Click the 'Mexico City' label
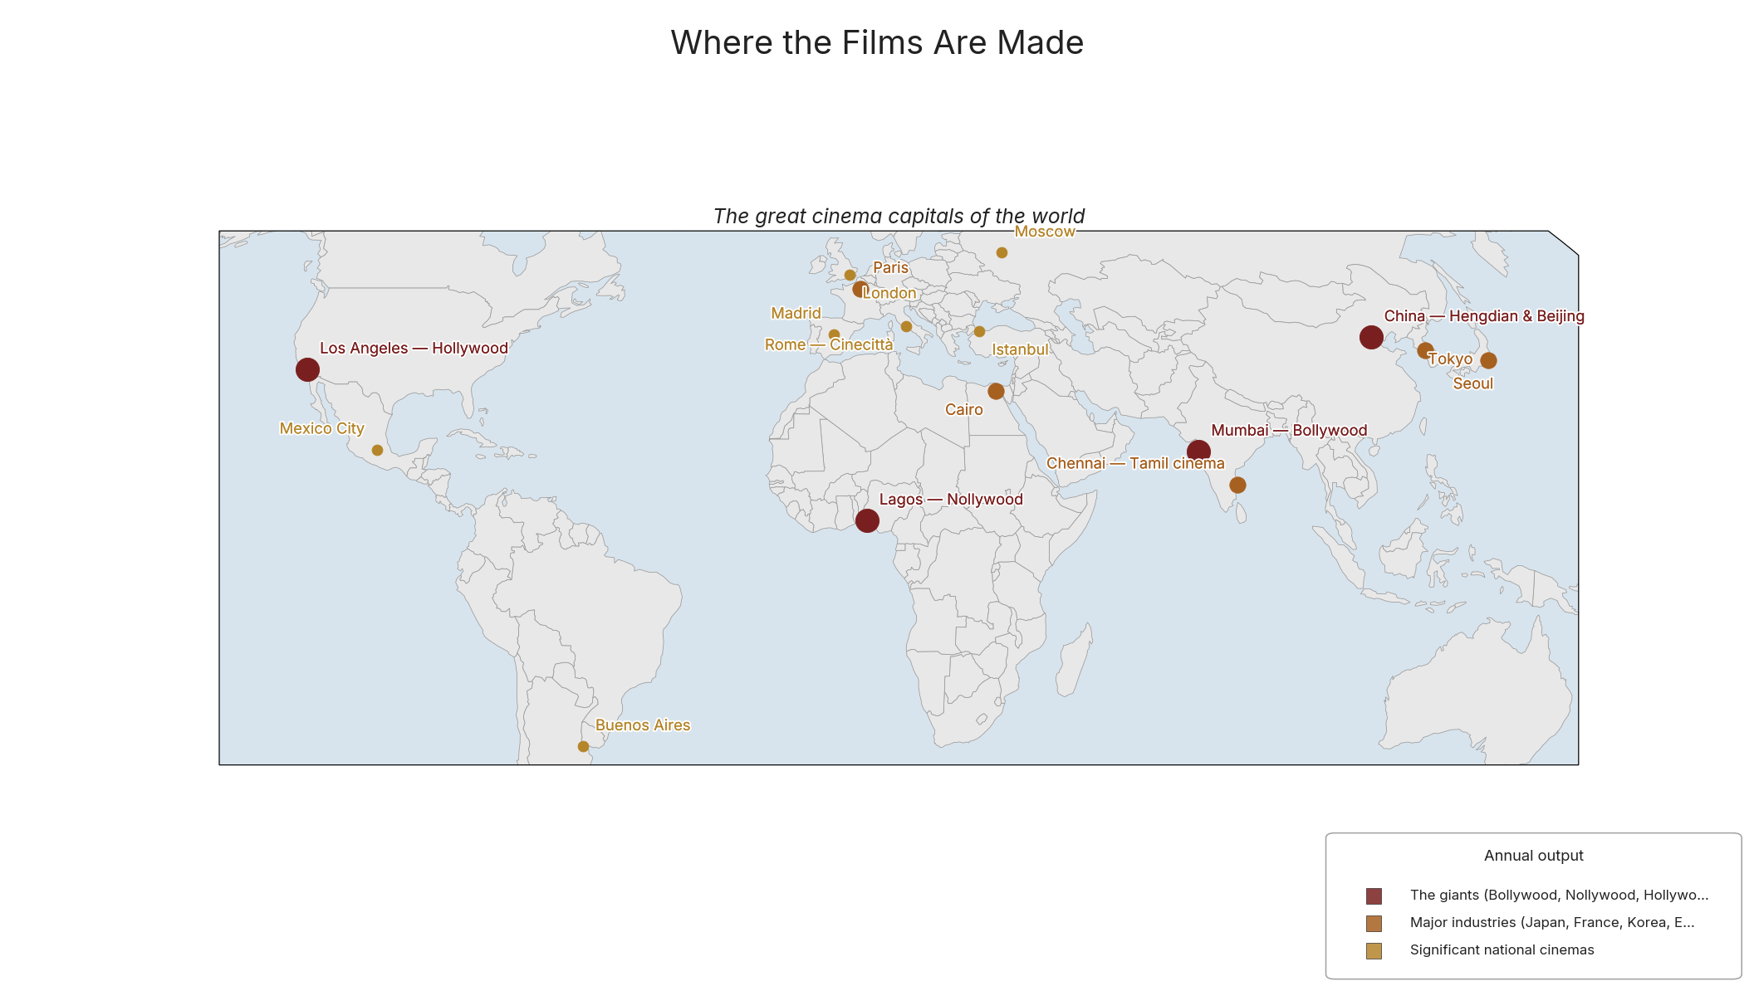The height and width of the screenshot is (986, 1754). tap(321, 428)
